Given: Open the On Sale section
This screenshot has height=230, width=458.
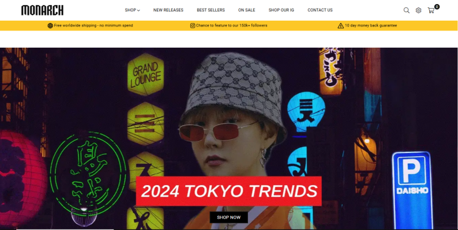Looking at the screenshot, I should click(246, 10).
